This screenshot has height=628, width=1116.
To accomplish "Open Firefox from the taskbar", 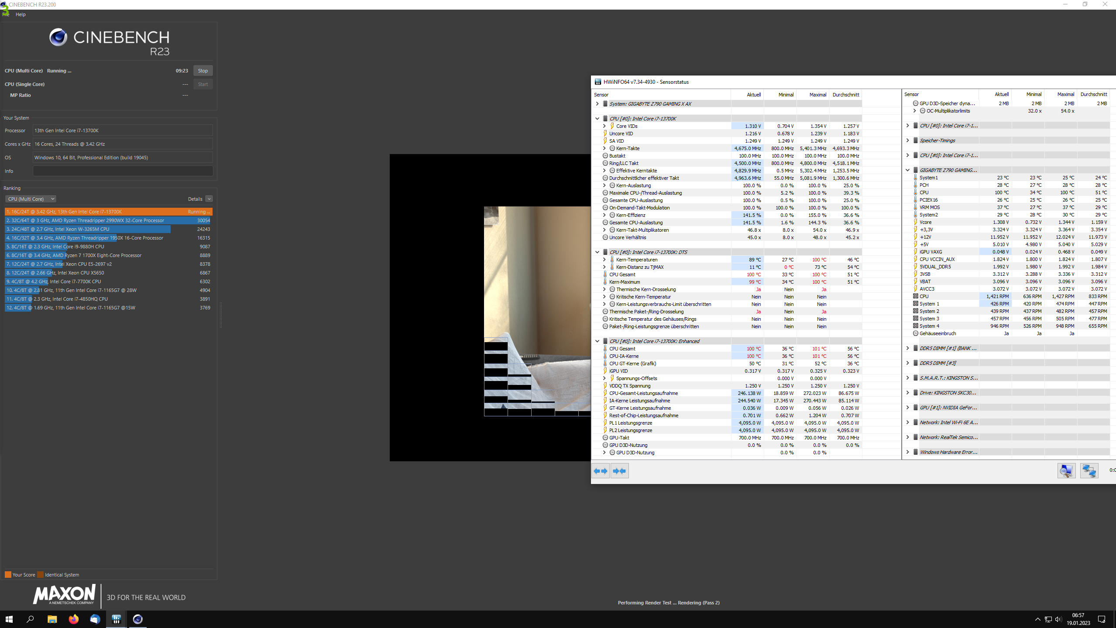I will pyautogui.click(x=73, y=619).
